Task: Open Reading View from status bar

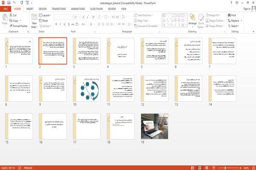Action: [x=207, y=168]
